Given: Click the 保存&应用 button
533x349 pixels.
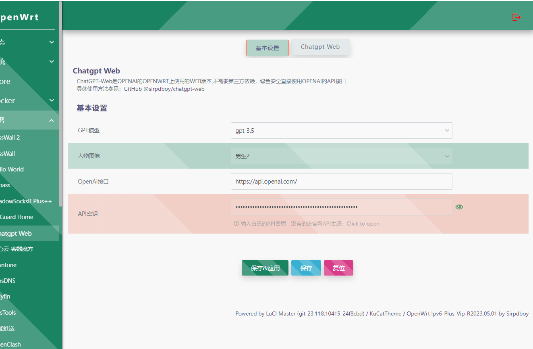Looking at the screenshot, I should tap(265, 268).
